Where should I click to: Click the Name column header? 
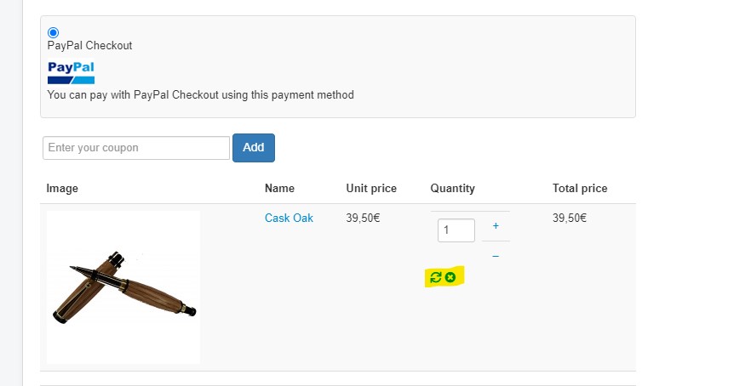point(278,189)
